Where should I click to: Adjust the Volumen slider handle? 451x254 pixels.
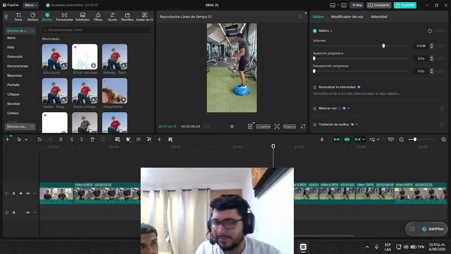click(x=383, y=46)
